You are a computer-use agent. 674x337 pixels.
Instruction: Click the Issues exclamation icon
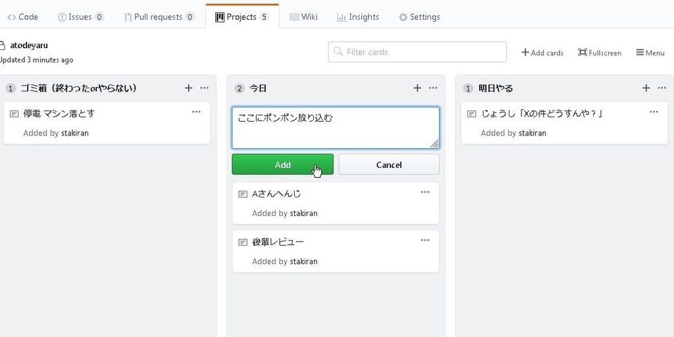pyautogui.click(x=62, y=17)
